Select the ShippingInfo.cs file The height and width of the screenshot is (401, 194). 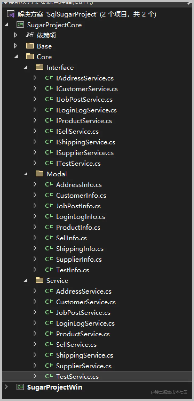point(80,249)
